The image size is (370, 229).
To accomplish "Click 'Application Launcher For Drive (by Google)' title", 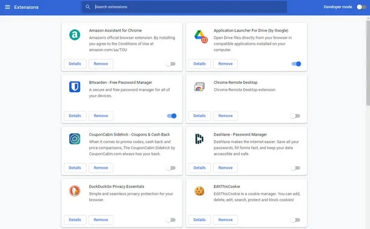I will (251, 31).
